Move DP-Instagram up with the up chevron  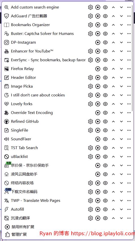tap(113, 42)
